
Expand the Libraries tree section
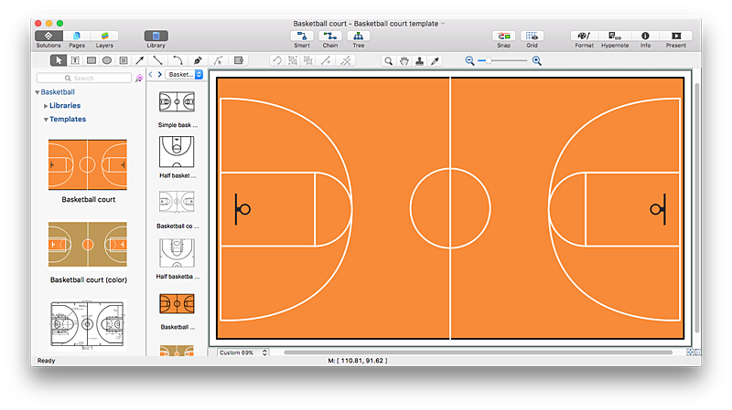tap(47, 106)
